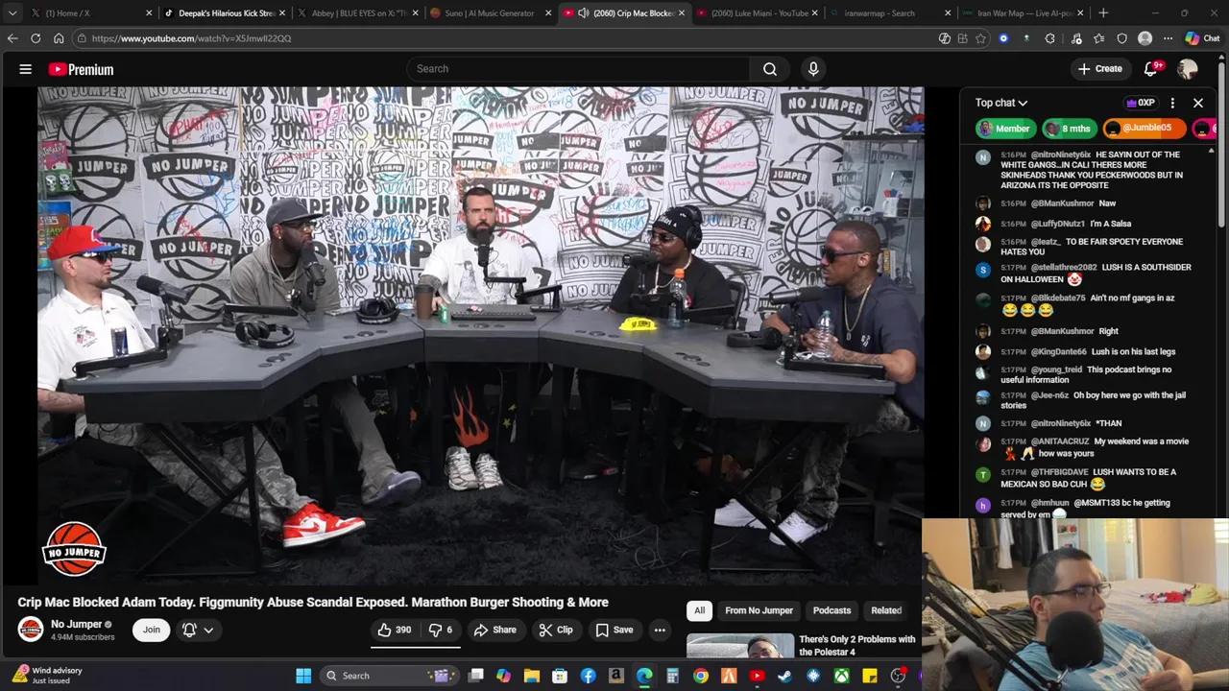Image resolution: width=1229 pixels, height=691 pixels.
Task: Mute the Crip Mac tab speaker icon
Action: (584, 13)
